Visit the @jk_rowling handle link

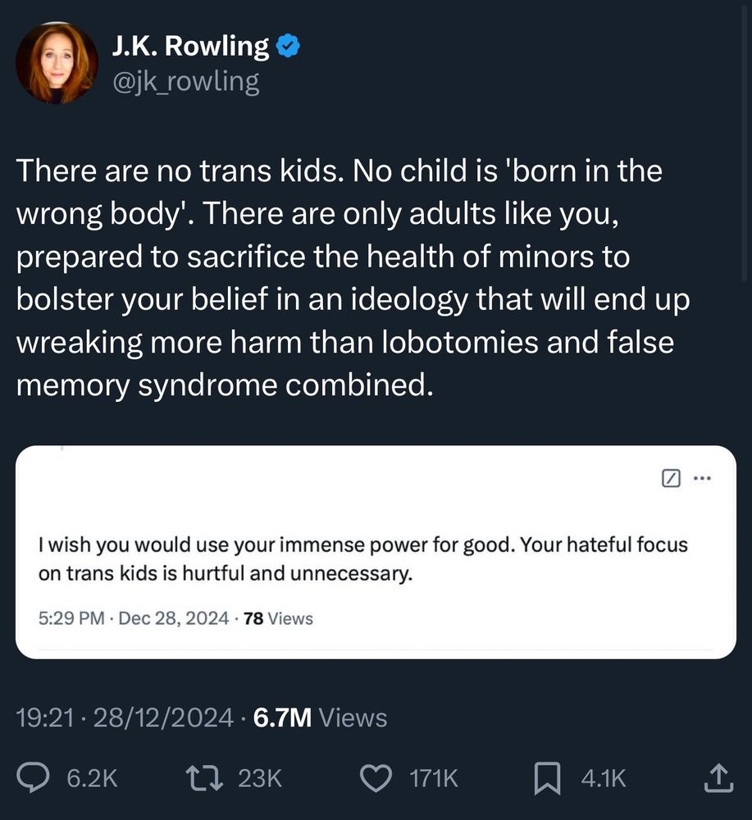point(186,83)
